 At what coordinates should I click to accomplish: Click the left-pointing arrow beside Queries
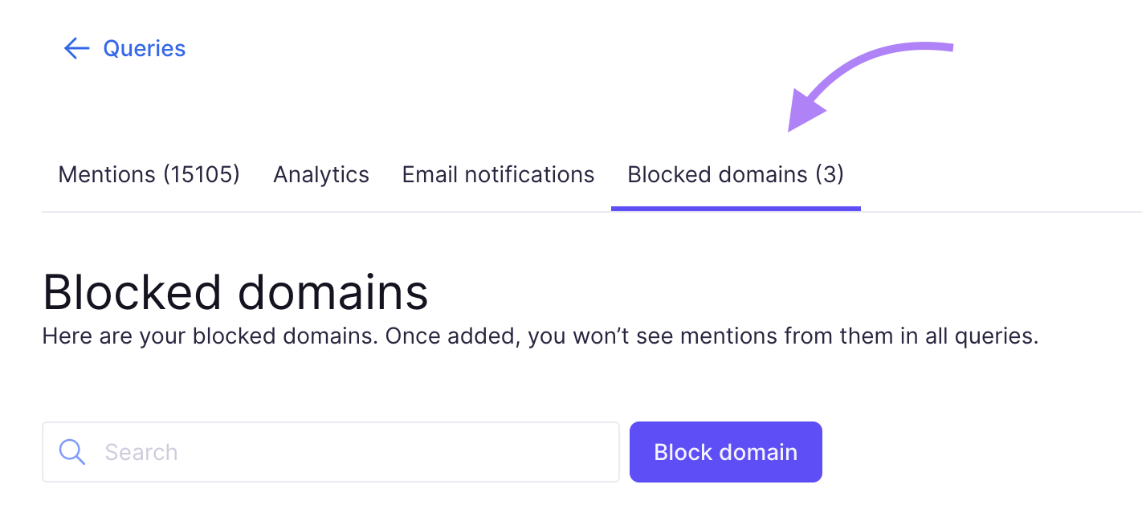75,48
